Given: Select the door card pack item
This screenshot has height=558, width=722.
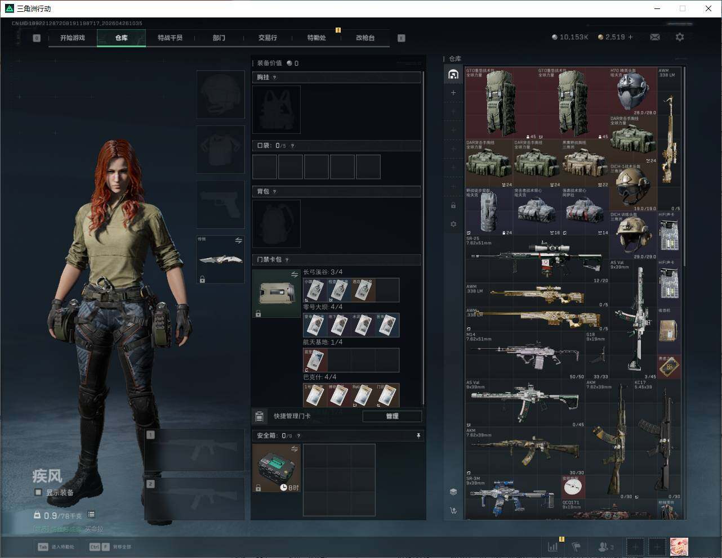Looking at the screenshot, I should point(277,294).
